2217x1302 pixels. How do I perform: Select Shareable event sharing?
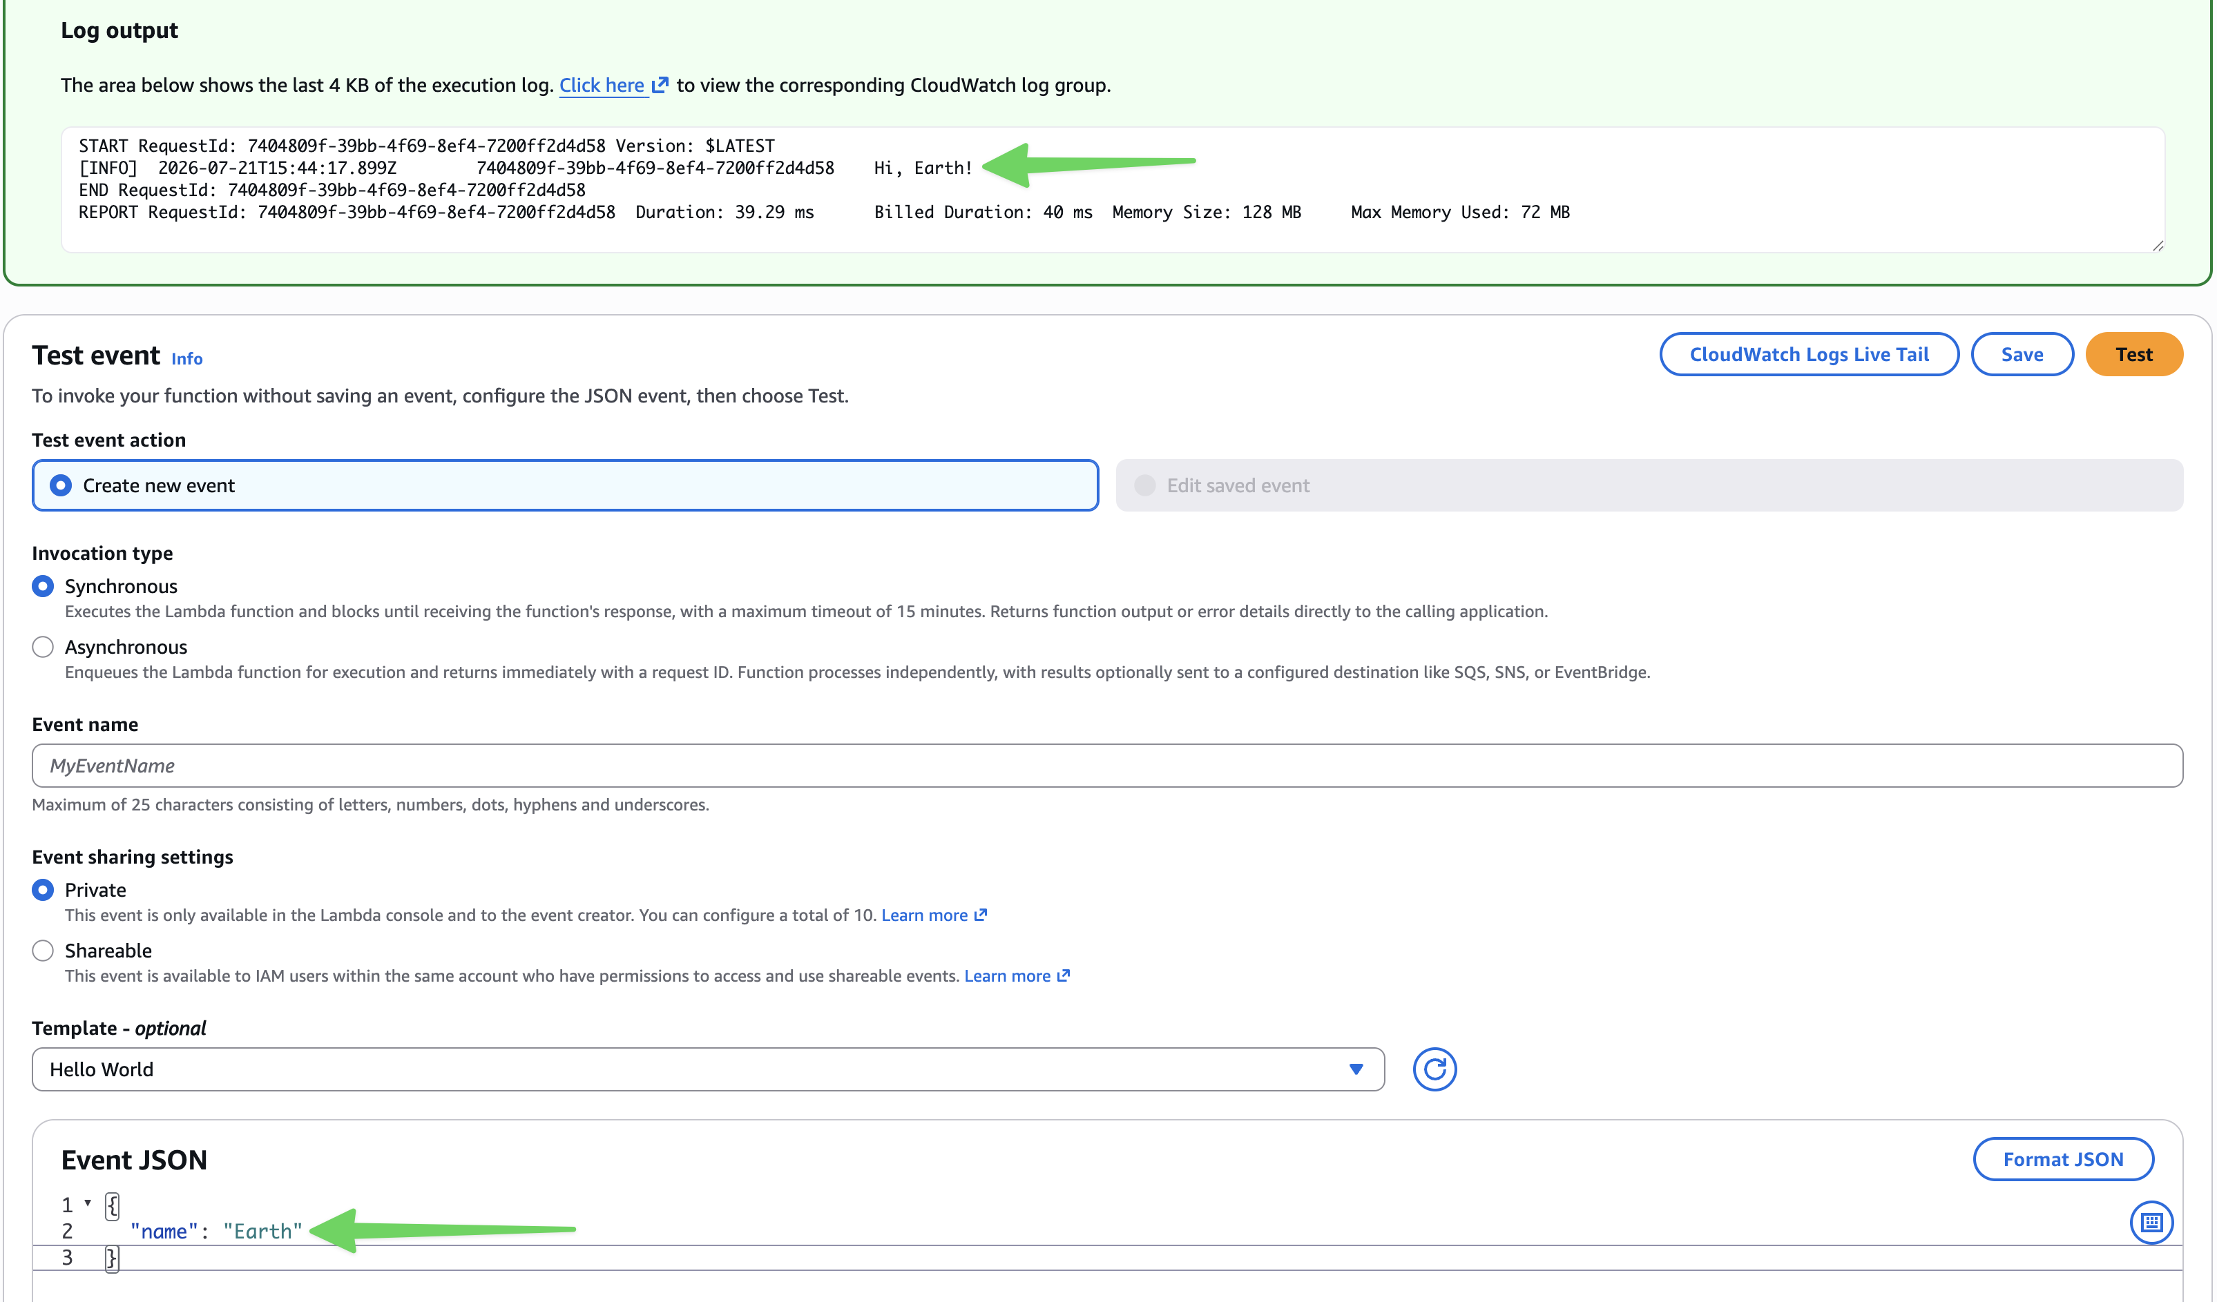[x=42, y=951]
